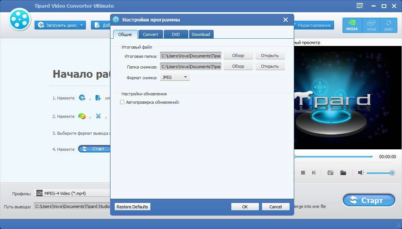This screenshot has height=229, width=402.
Task: Confirm the settings with OK
Action: tap(245, 207)
